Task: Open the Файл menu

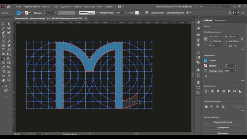Action: point(18,7)
